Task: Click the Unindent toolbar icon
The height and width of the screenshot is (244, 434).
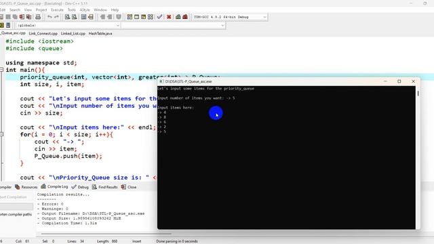Action: pos(102,17)
